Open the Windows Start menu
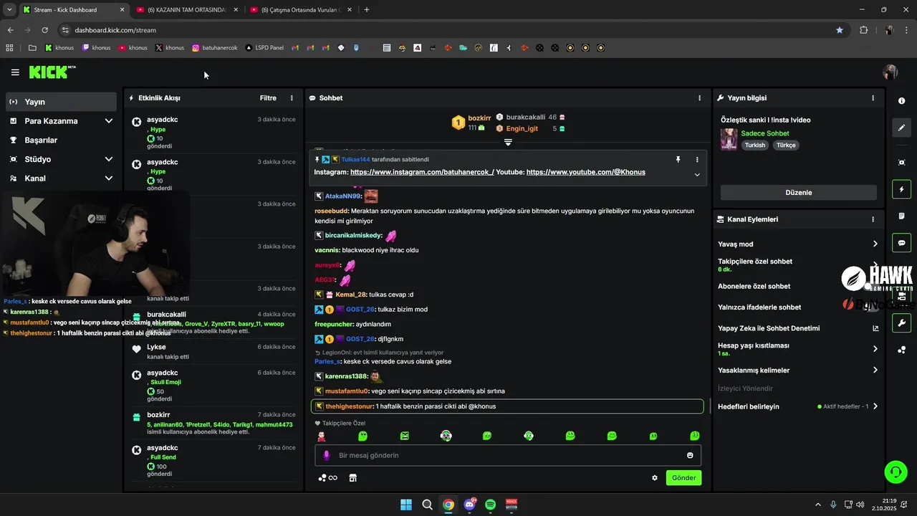Screen dimensions: 917x516 pyautogui.click(x=406, y=505)
